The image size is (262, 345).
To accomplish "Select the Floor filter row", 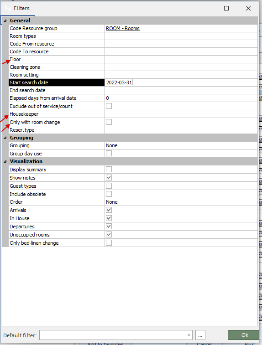I will (133, 59).
